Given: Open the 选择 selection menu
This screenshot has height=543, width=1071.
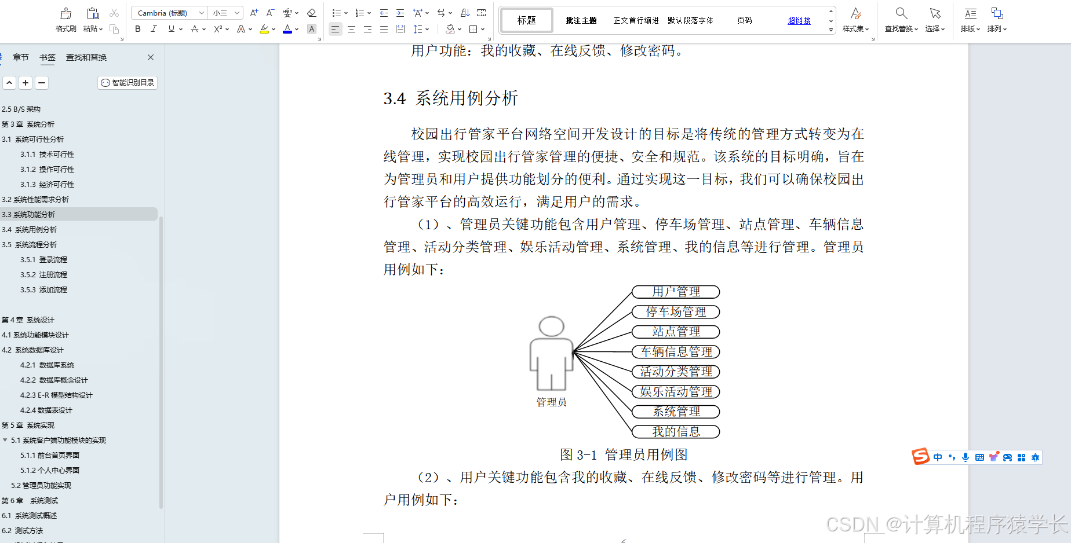Looking at the screenshot, I should click(x=935, y=19).
